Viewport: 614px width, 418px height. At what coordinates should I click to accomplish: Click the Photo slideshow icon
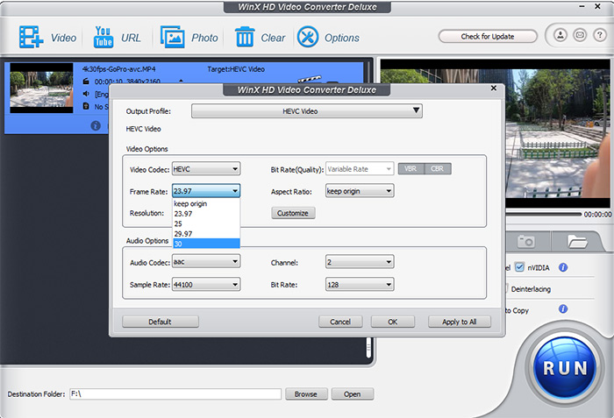click(172, 37)
